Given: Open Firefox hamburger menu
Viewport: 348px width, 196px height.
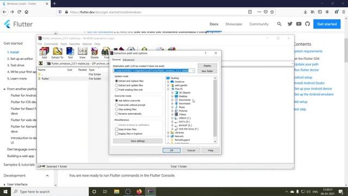Looking at the screenshot, I should click(x=344, y=12).
